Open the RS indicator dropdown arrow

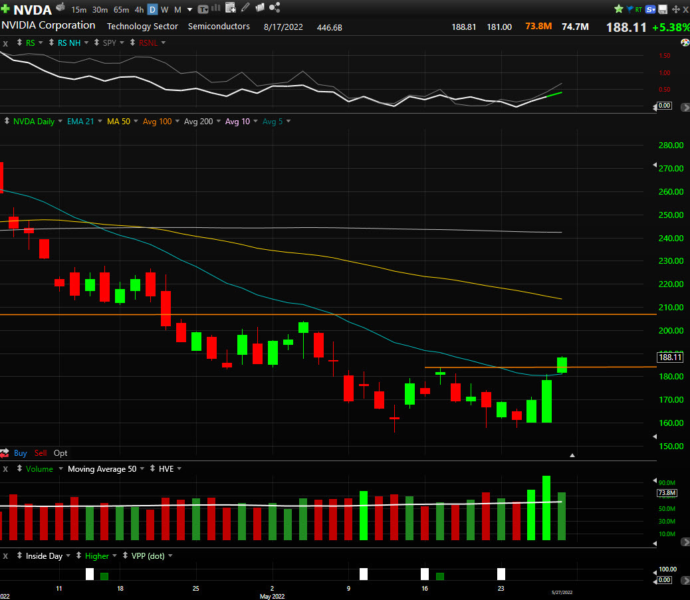[x=41, y=43]
